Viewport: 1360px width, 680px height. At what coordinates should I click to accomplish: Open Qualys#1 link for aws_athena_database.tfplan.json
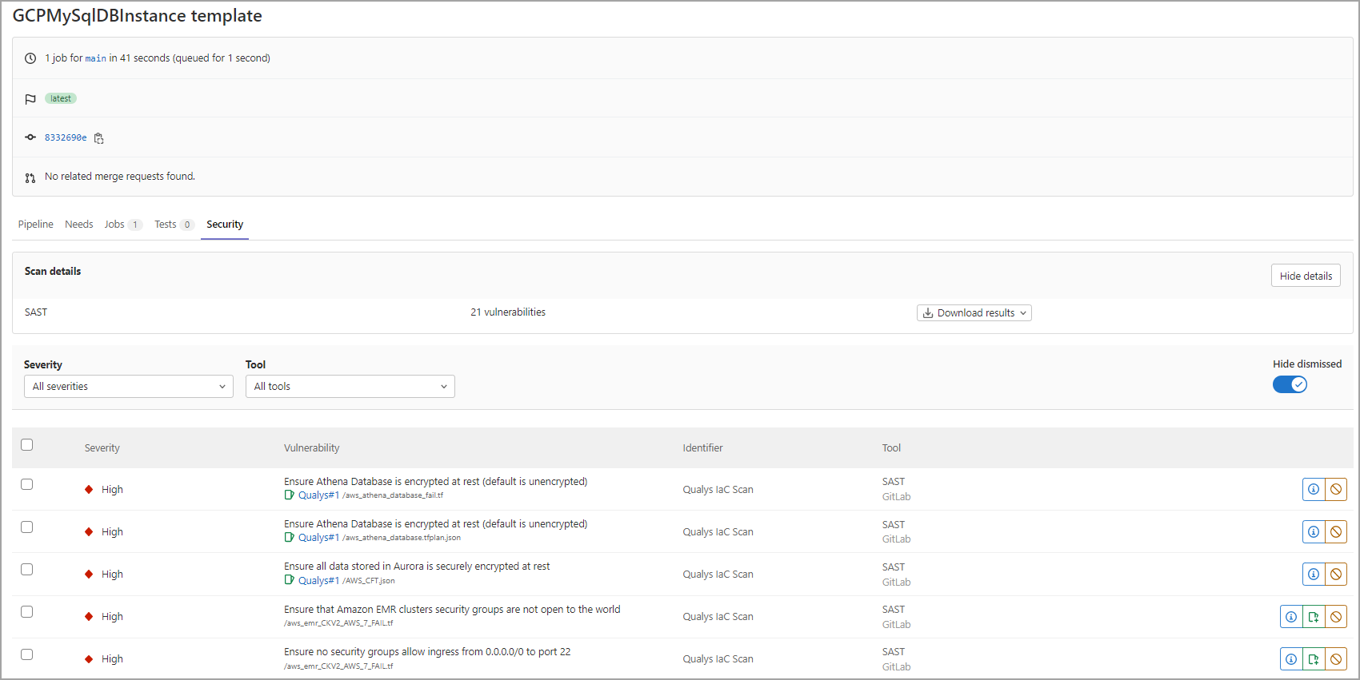(319, 538)
